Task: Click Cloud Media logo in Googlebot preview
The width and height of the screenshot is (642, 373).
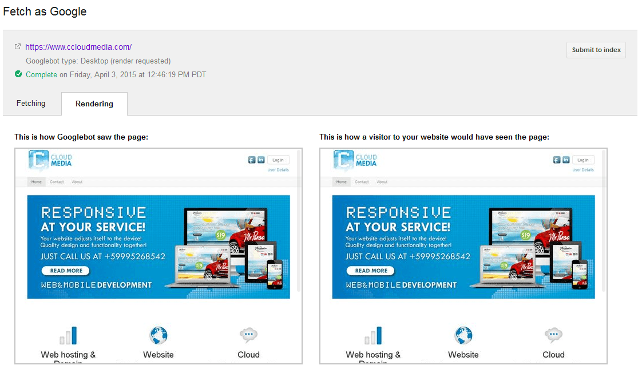Action: [50, 160]
